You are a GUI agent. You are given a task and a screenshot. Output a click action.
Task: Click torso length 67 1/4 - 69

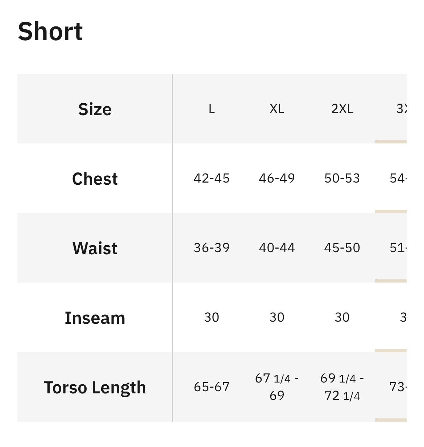(277, 387)
